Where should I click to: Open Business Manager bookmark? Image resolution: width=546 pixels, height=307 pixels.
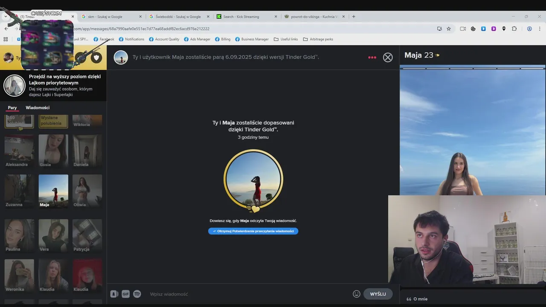[252, 39]
